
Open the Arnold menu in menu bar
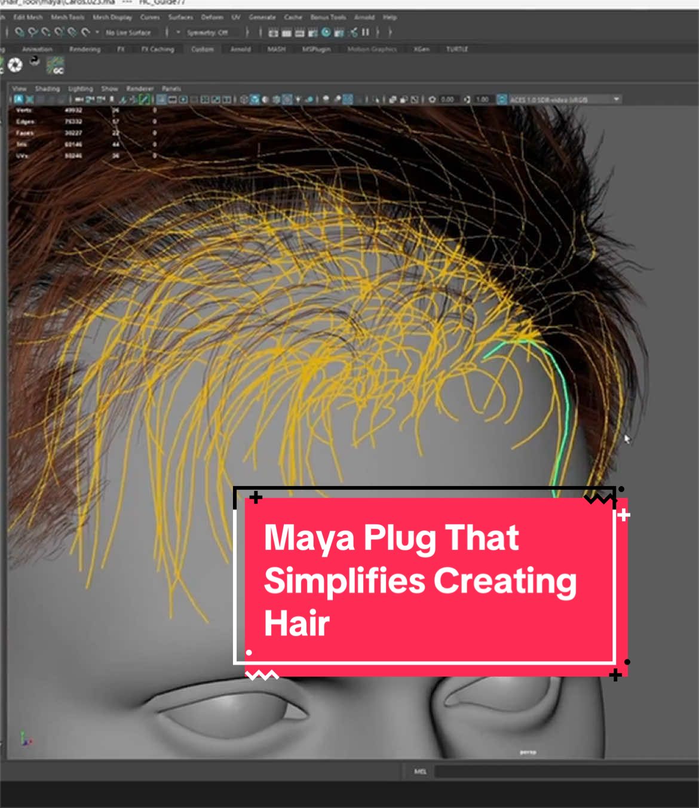coord(364,17)
